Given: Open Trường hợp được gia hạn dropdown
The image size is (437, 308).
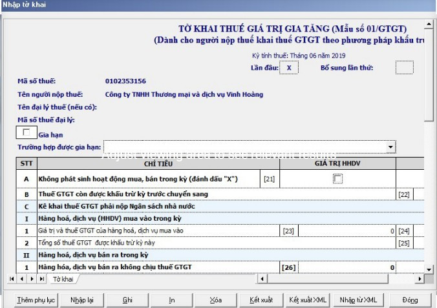Looking at the screenshot, I should [x=390, y=147].
